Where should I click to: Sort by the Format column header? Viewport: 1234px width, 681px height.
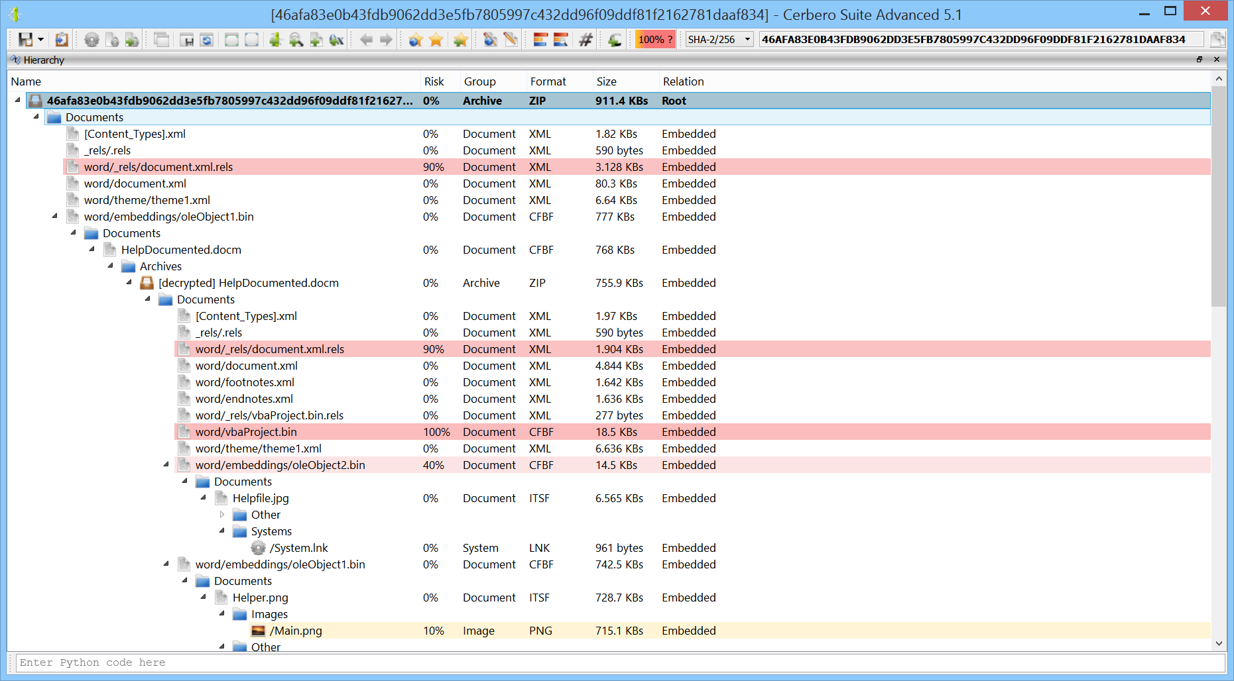coord(560,81)
